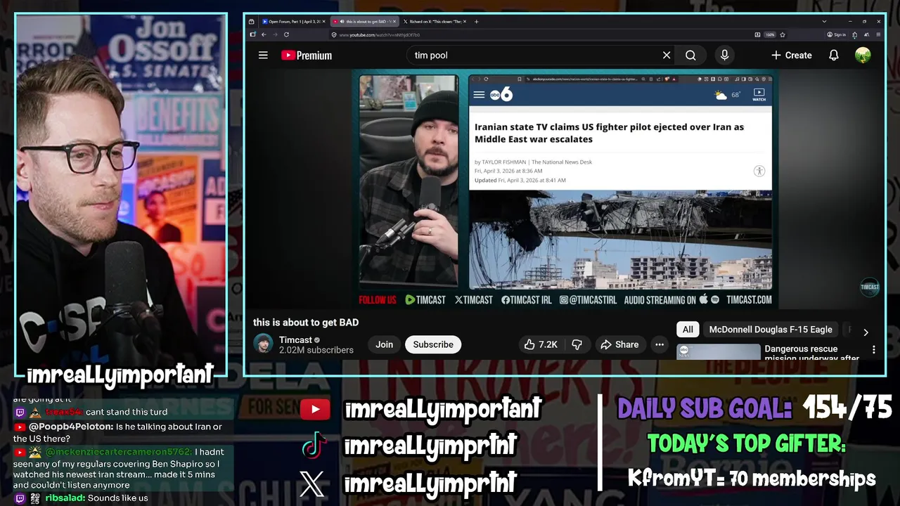Like the video with 7.2K likes
This screenshot has width=900, height=506.
click(x=540, y=344)
